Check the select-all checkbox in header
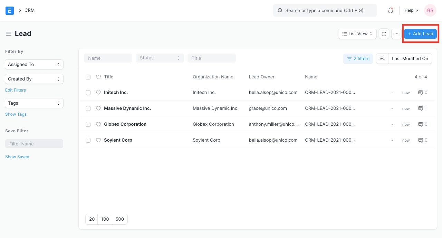Screen dimensions: 442x238 coord(88,77)
